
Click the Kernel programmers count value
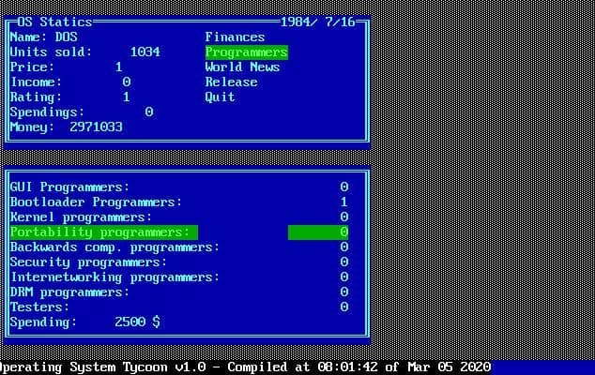point(343,217)
